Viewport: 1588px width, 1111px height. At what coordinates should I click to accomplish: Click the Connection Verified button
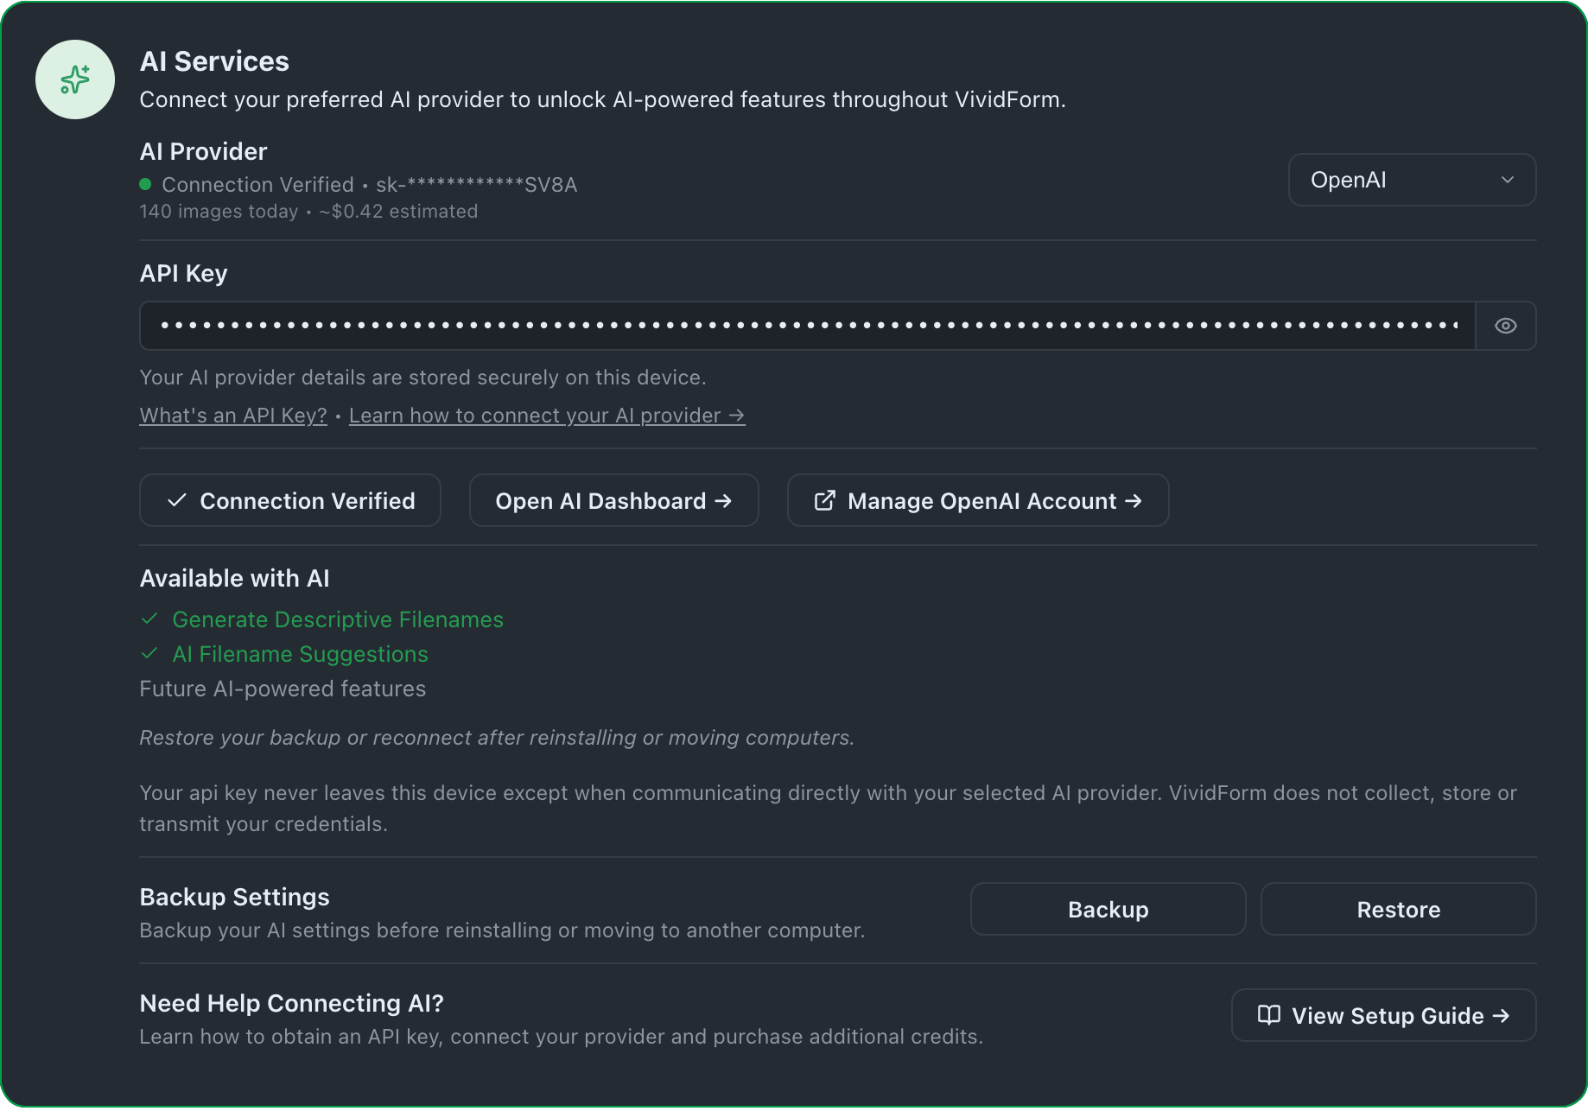290,500
